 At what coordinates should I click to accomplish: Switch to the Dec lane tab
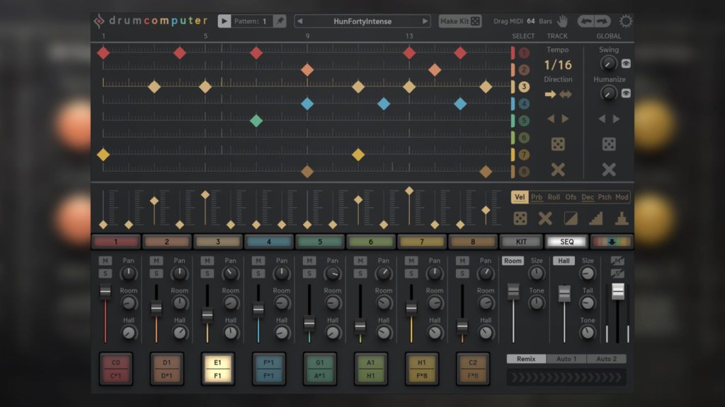click(x=588, y=197)
